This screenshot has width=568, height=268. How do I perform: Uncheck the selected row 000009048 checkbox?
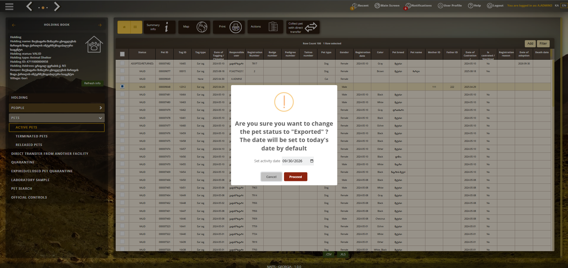point(122,87)
